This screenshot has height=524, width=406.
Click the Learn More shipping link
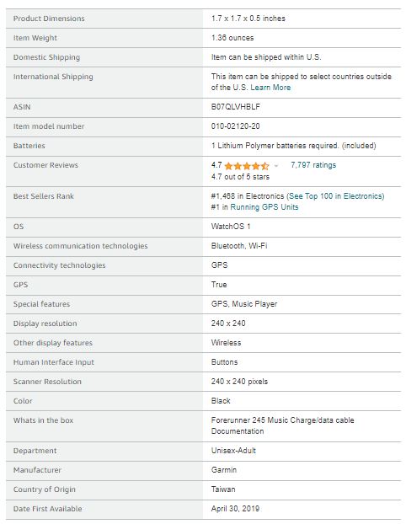[270, 88]
